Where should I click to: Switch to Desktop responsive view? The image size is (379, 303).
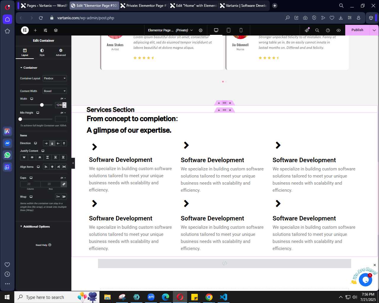pos(216,30)
